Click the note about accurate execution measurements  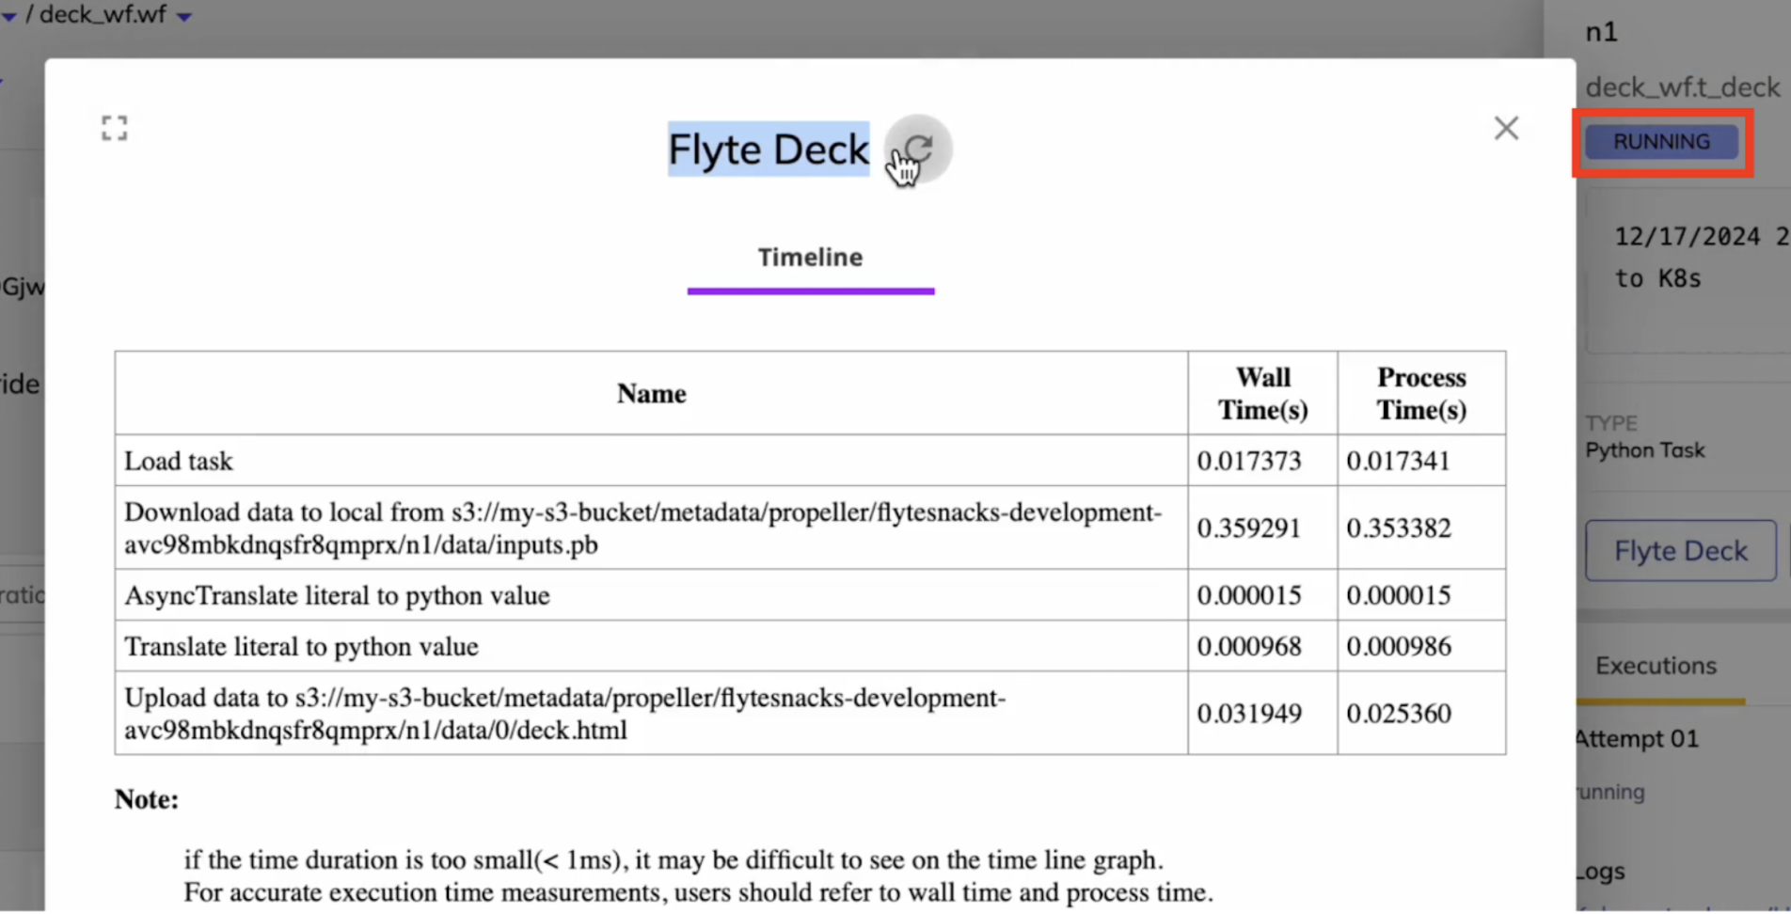pyautogui.click(x=698, y=891)
